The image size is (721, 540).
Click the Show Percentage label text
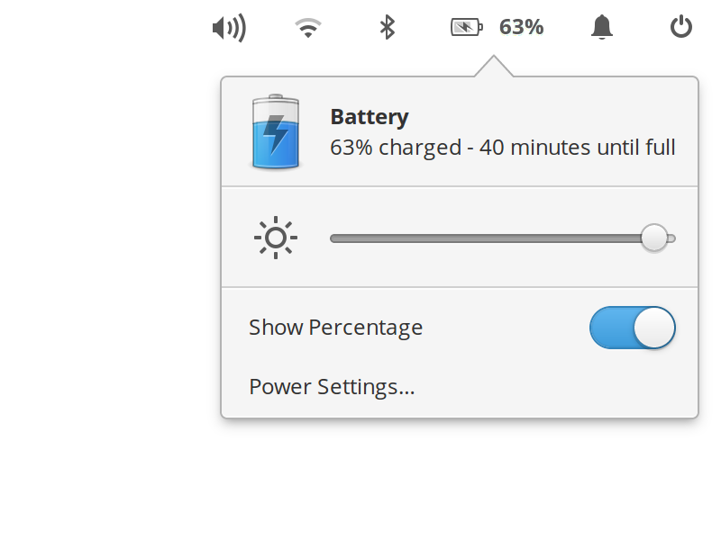point(335,328)
